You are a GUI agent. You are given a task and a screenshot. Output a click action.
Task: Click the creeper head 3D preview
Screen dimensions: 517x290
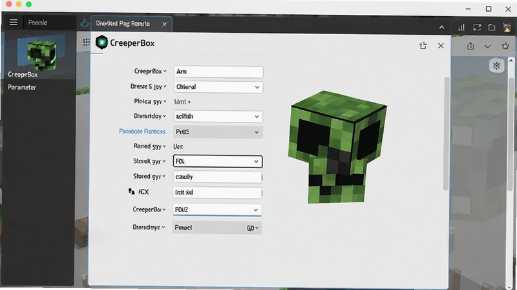tap(337, 147)
